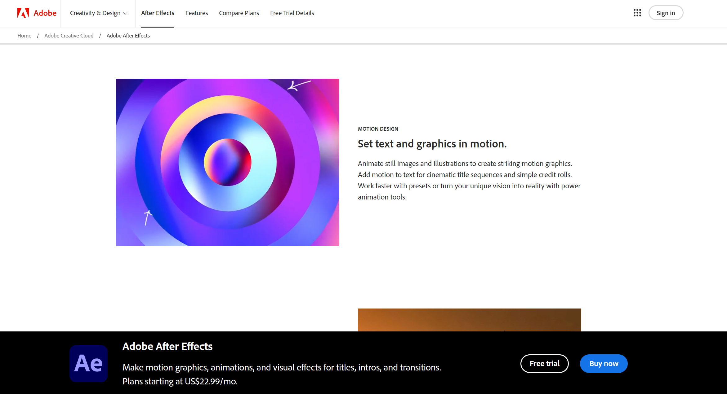This screenshot has height=394, width=727.
Task: Click the colorful concentric circles motion image
Action: point(228,162)
